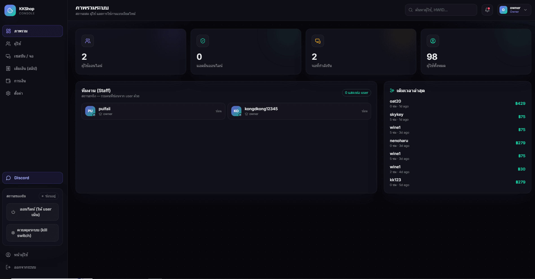Open the kk123 top-up entry
This screenshot has width=535, height=279.
coord(457,182)
